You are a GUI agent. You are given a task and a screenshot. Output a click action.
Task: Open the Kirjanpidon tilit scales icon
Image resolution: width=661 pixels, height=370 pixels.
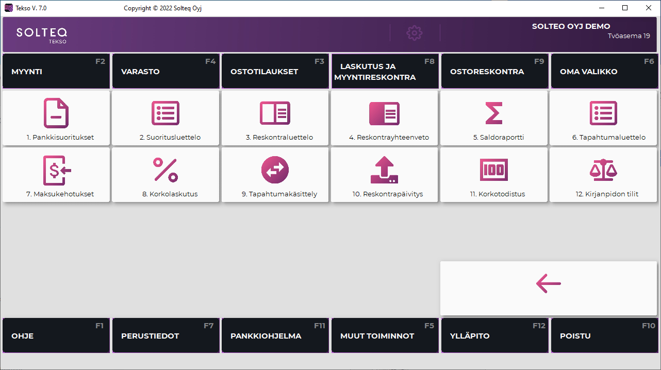pos(603,170)
